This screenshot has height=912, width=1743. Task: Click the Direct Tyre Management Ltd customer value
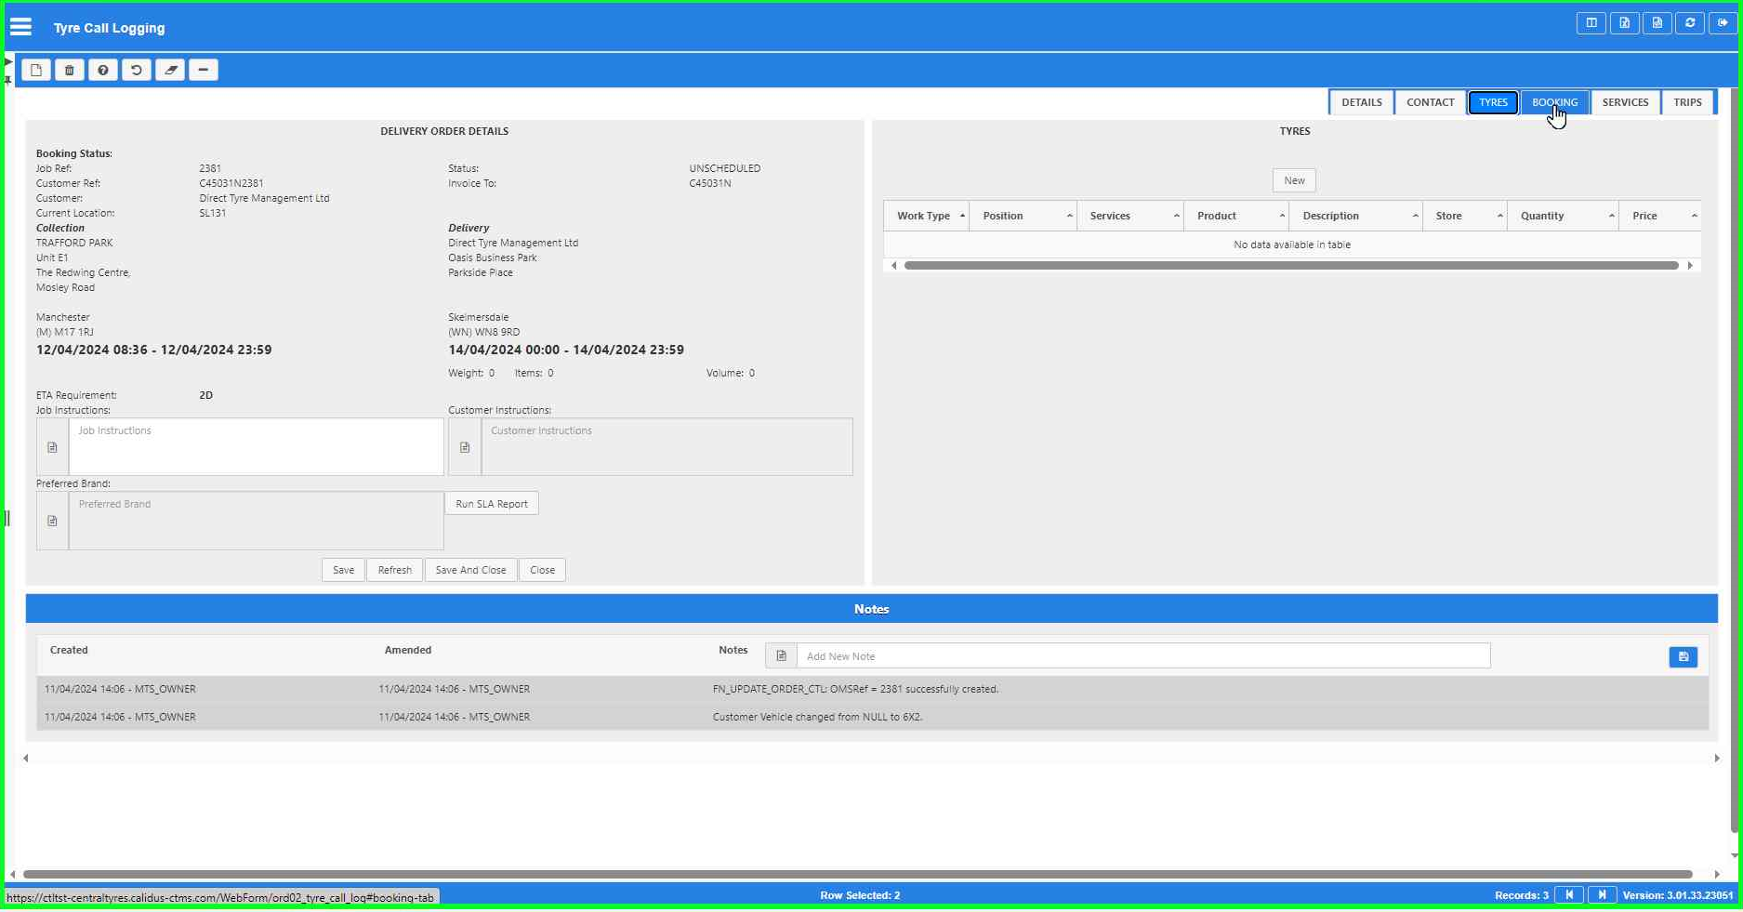264,198
